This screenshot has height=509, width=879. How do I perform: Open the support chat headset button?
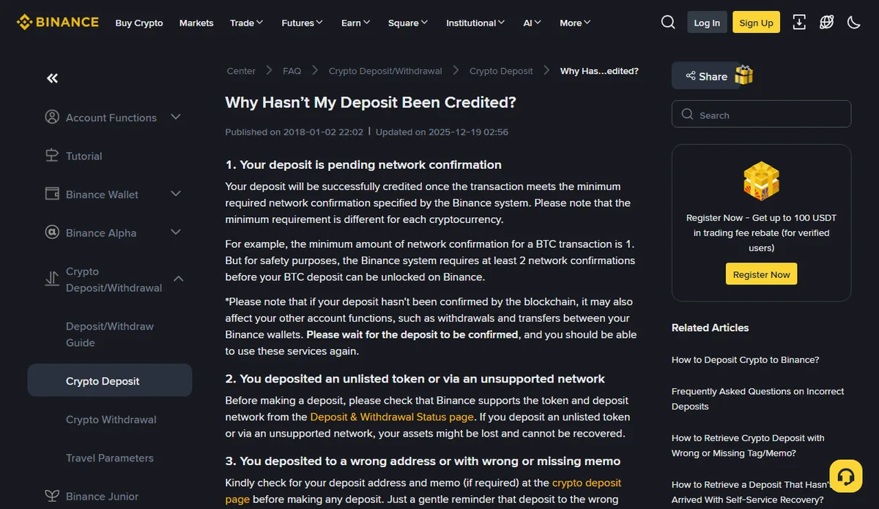(845, 477)
